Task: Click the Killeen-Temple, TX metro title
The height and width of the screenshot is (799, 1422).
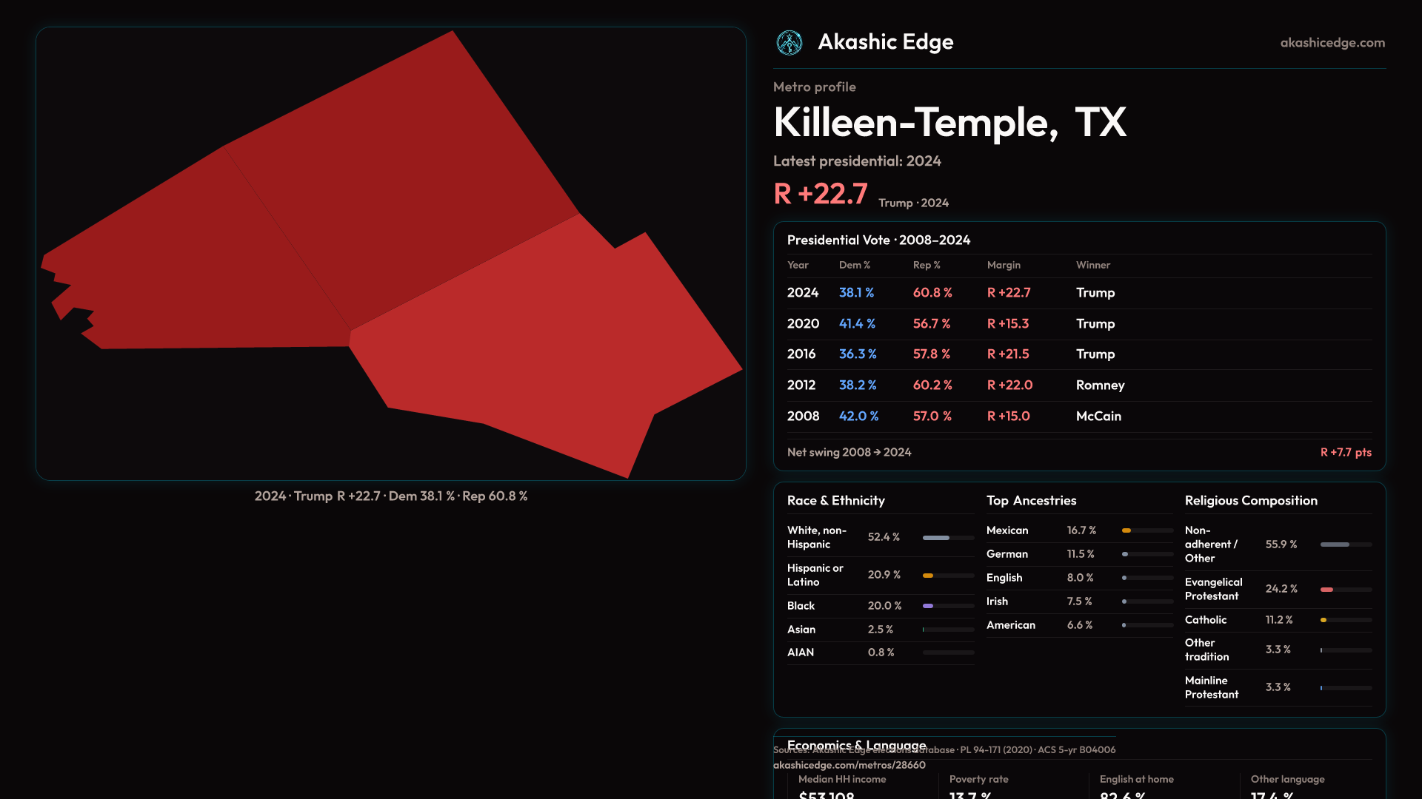Action: (x=949, y=123)
